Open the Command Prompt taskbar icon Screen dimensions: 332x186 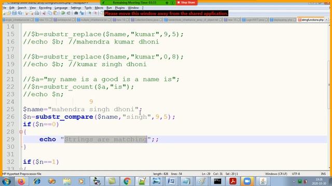[217, 181]
